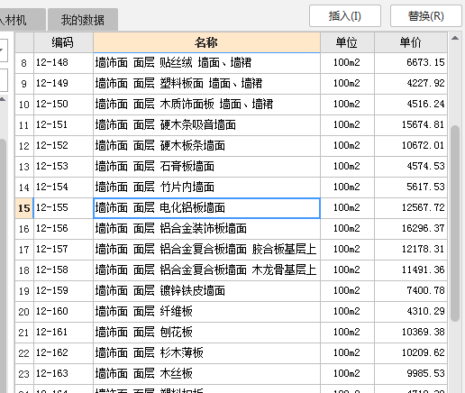This screenshot has height=393, width=465.
Task: Click price value 10672.01
Action: tap(423, 145)
